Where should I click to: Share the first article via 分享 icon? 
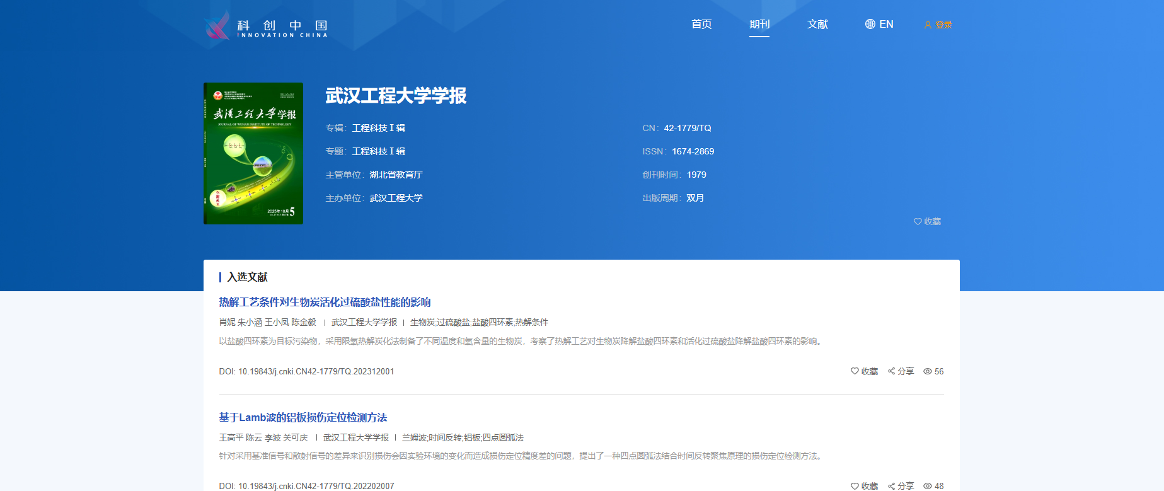[892, 371]
